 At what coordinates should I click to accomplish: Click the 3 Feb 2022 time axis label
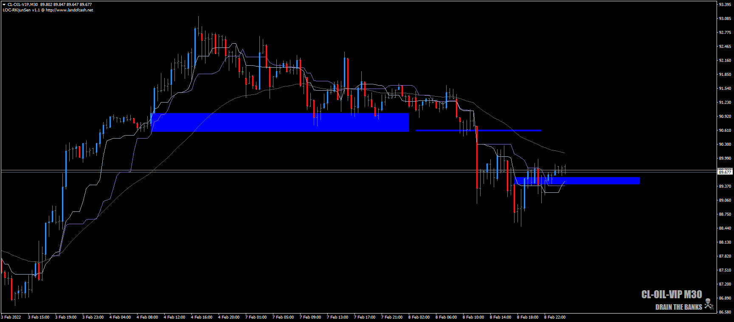click(11, 317)
